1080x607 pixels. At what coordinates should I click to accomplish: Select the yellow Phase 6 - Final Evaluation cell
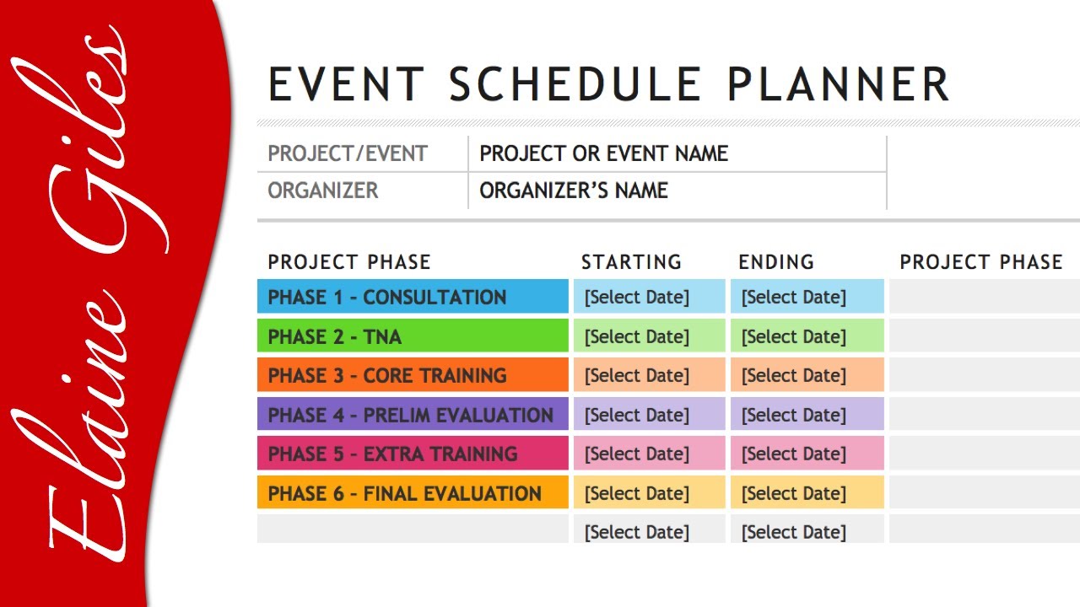click(x=413, y=493)
